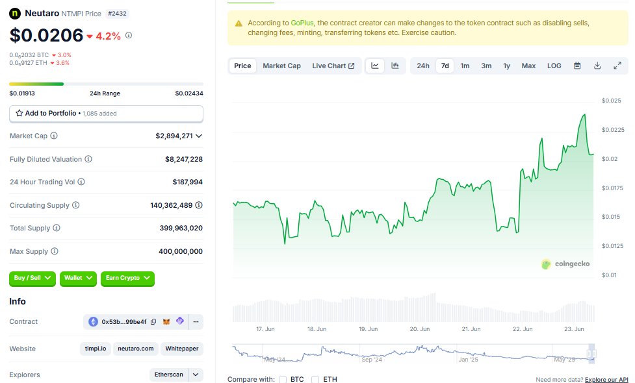Viewport: 635px width, 383px height.
Task: Select the 7d time range
Action: pyautogui.click(x=445, y=66)
